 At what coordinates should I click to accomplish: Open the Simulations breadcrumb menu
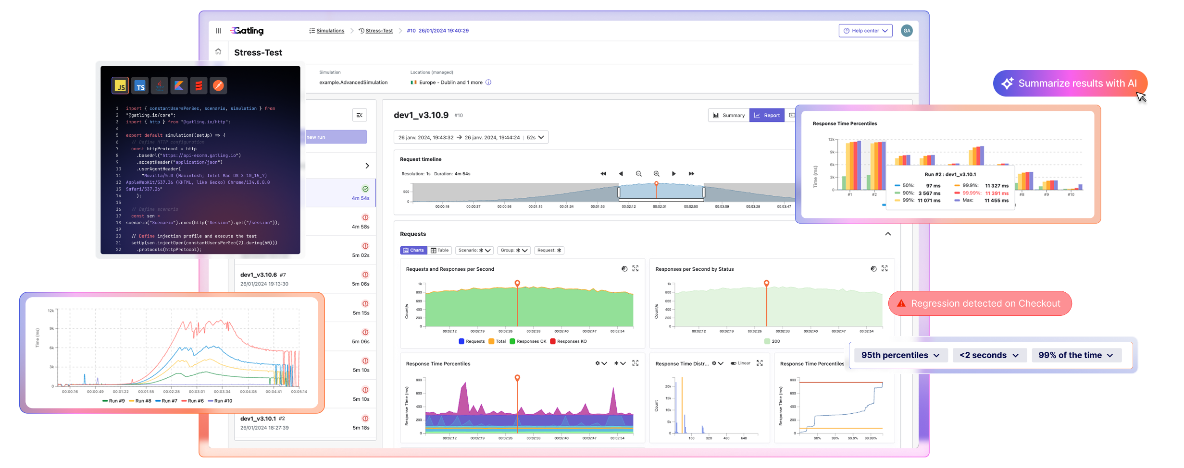(x=330, y=30)
